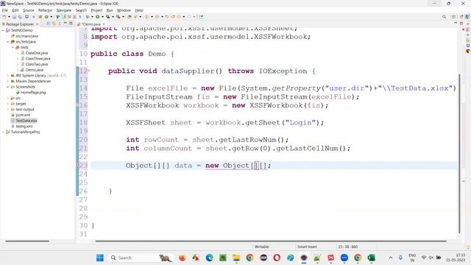Click the Package Explorer horizontal scrollbar

click(x=27, y=241)
